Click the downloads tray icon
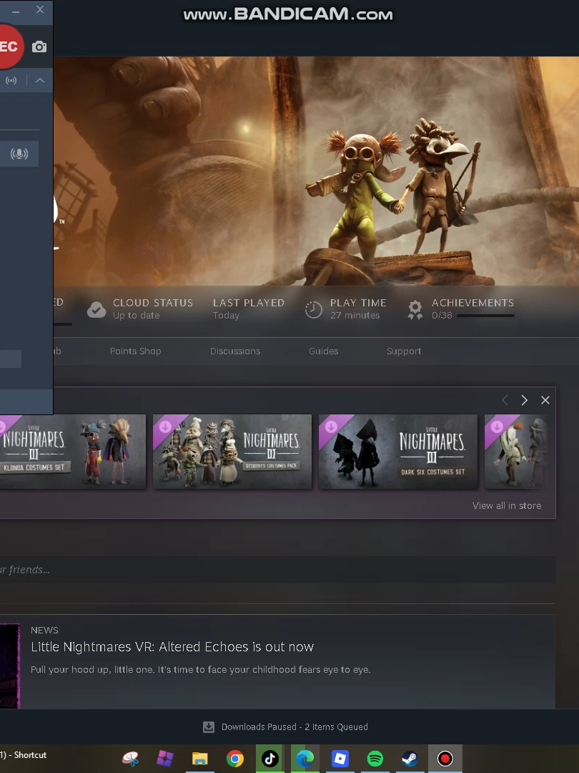The height and width of the screenshot is (773, 579). click(x=209, y=727)
